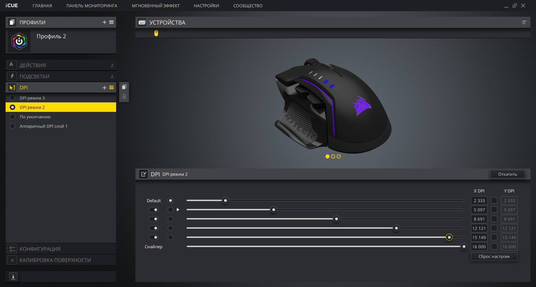536x287 pixels.
Task: Delete DPI preset using trash icon
Action: [x=124, y=97]
